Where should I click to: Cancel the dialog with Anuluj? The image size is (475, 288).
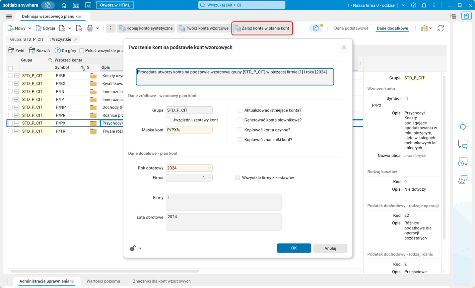point(330,248)
